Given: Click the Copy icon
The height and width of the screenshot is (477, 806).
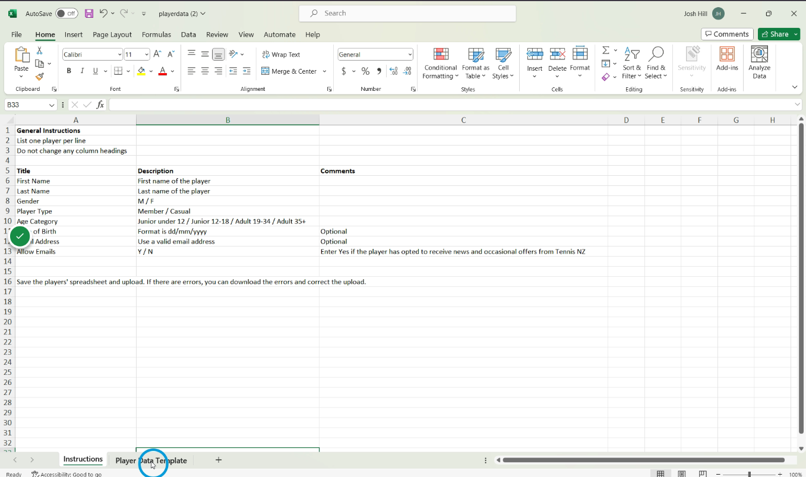Looking at the screenshot, I should click(x=40, y=64).
